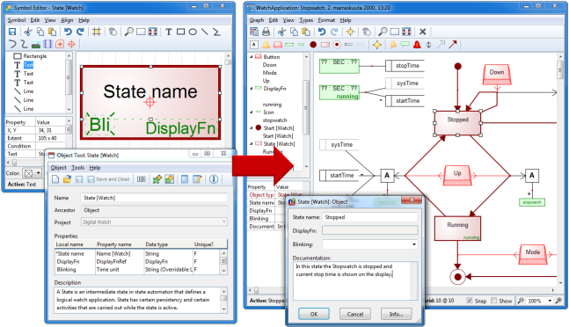569x327 pixels.
Task: Select the Running state in the diagram
Action: coord(457,228)
